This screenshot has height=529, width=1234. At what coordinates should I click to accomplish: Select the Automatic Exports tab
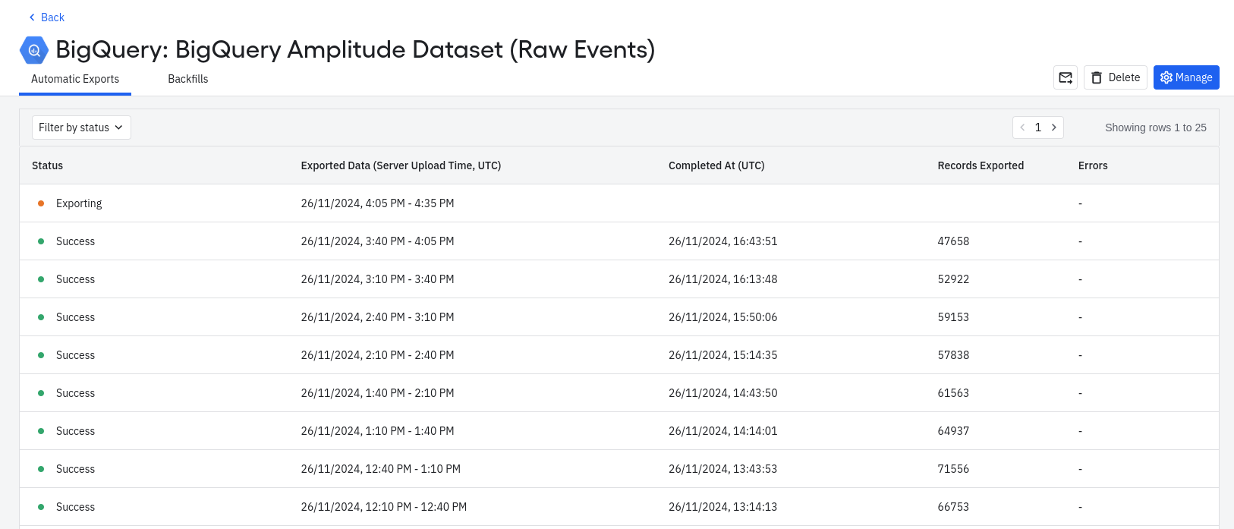[x=75, y=79]
